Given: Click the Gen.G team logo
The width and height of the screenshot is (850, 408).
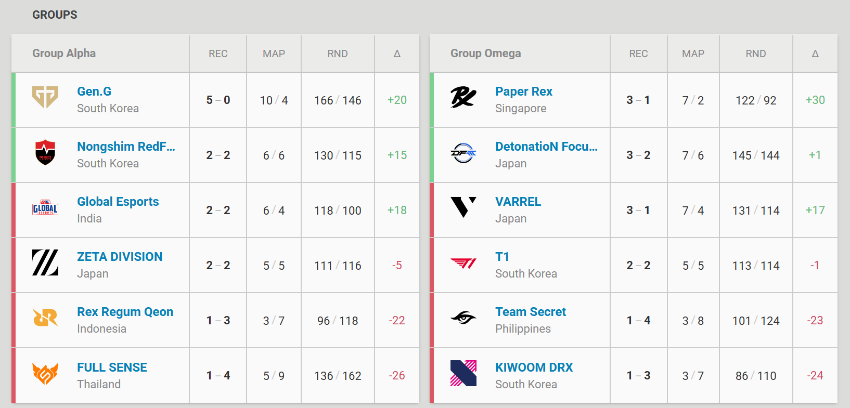Looking at the screenshot, I should coord(45,97).
